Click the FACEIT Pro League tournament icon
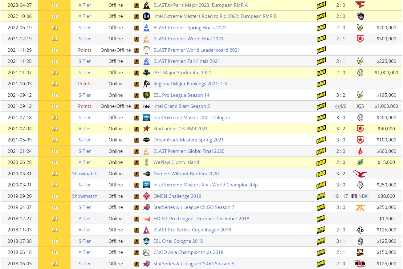403x269 pixels. [x=147, y=219]
